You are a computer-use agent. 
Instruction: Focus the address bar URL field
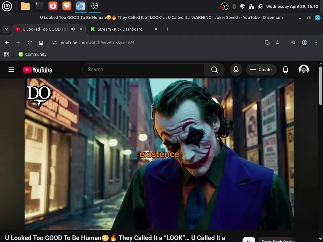point(97,42)
